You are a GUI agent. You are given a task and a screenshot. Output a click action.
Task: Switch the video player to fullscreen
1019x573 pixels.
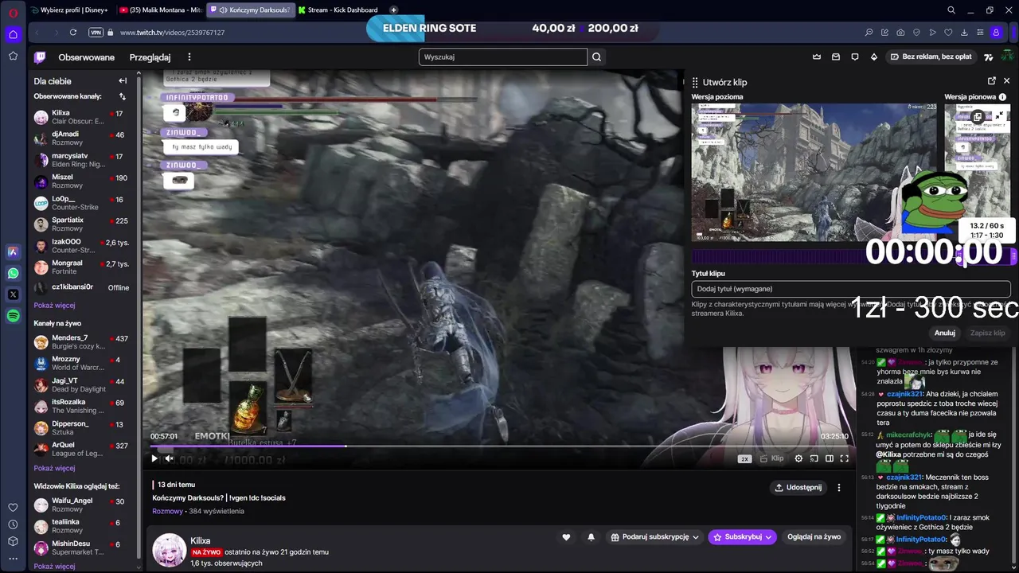point(844,458)
